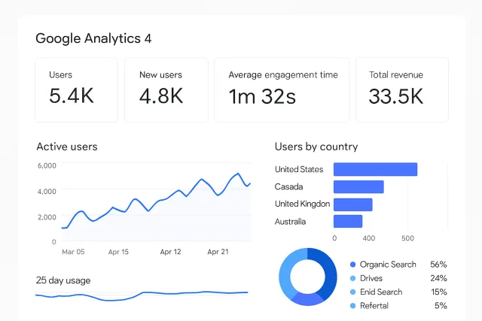The width and height of the screenshot is (482, 321).
Task: Click the Australia country label
Action: click(x=290, y=222)
